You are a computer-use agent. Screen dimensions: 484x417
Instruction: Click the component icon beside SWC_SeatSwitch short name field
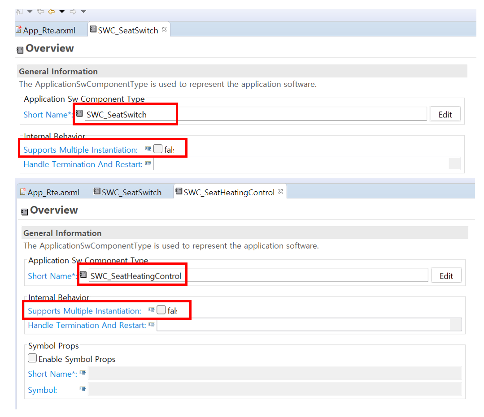click(x=79, y=113)
